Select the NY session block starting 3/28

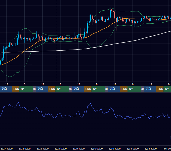62,89
